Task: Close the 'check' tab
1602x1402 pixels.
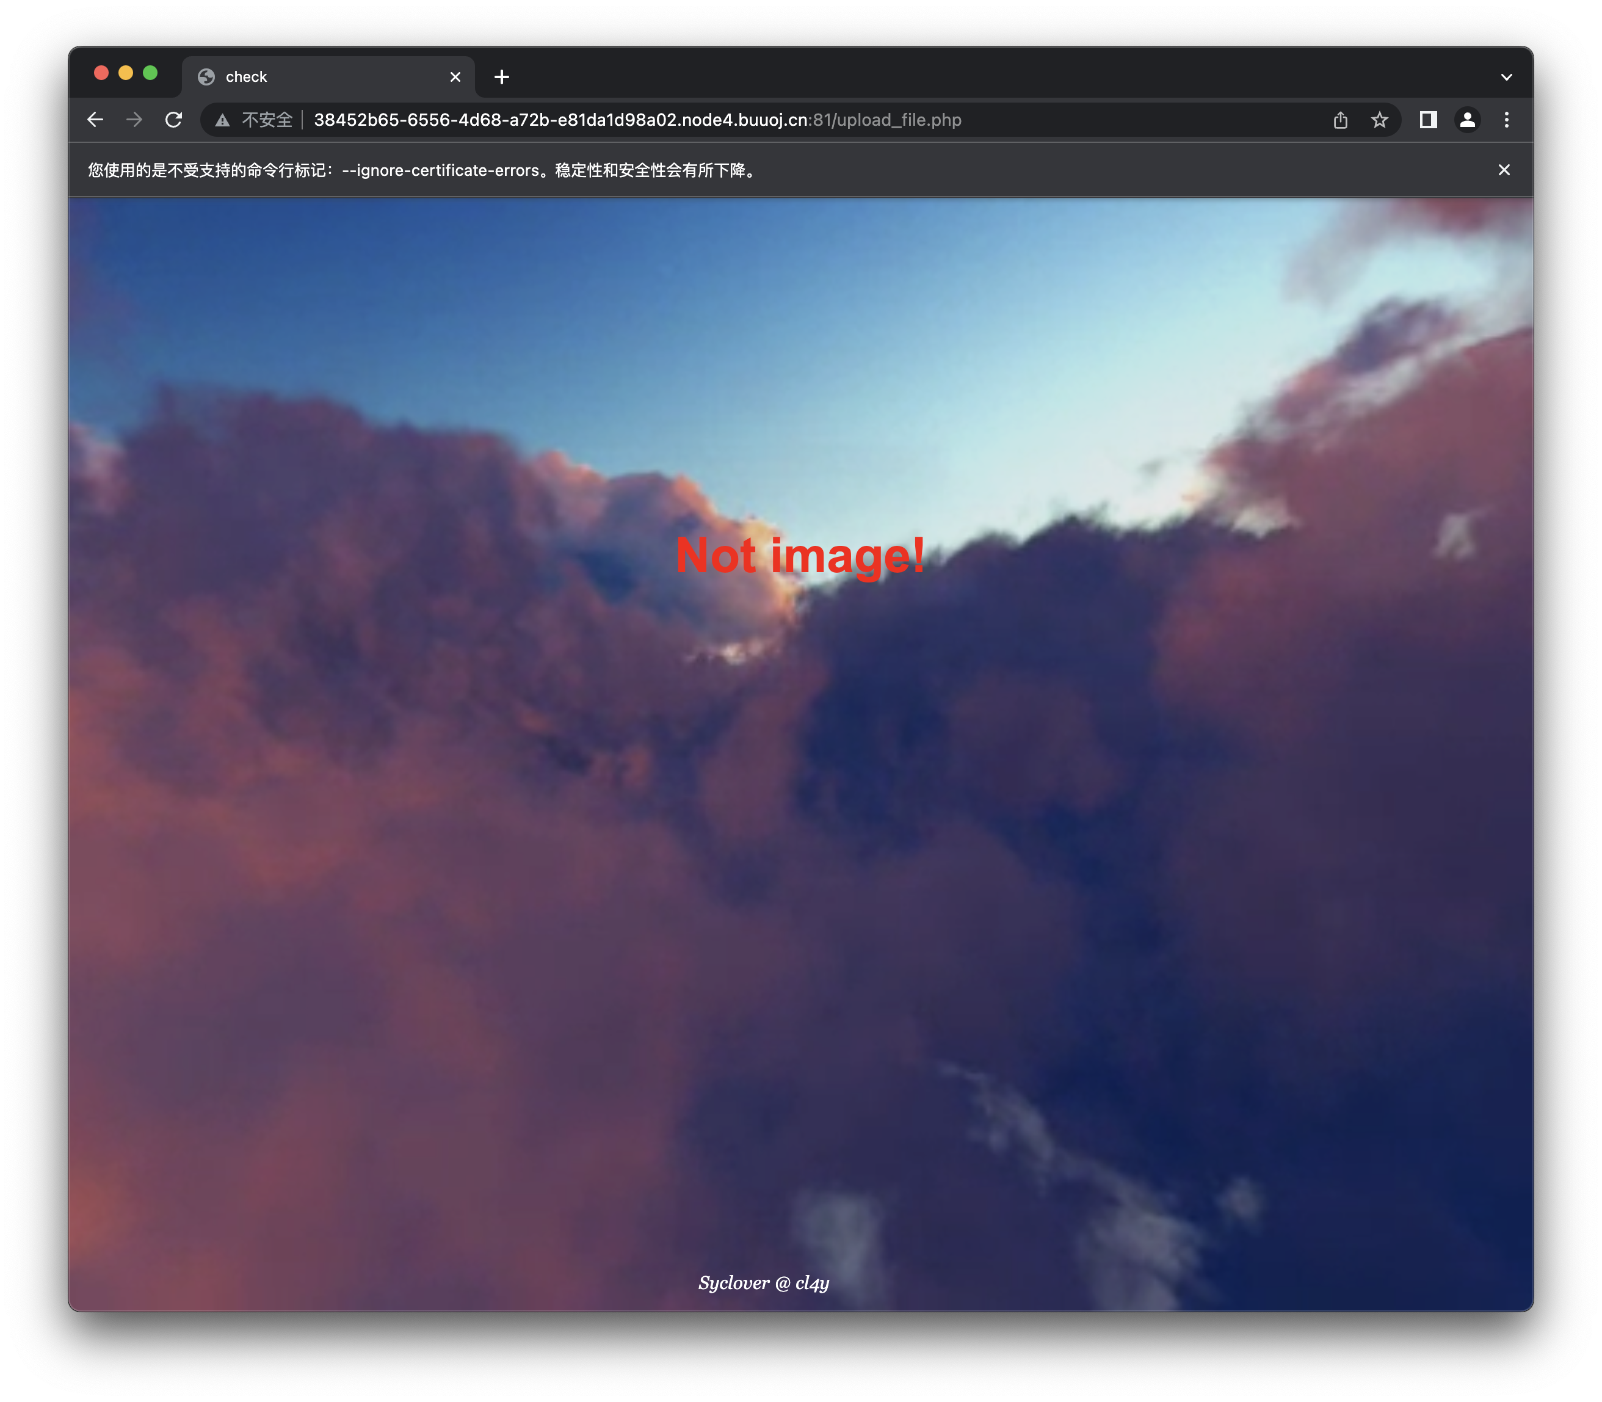Action: tap(455, 77)
